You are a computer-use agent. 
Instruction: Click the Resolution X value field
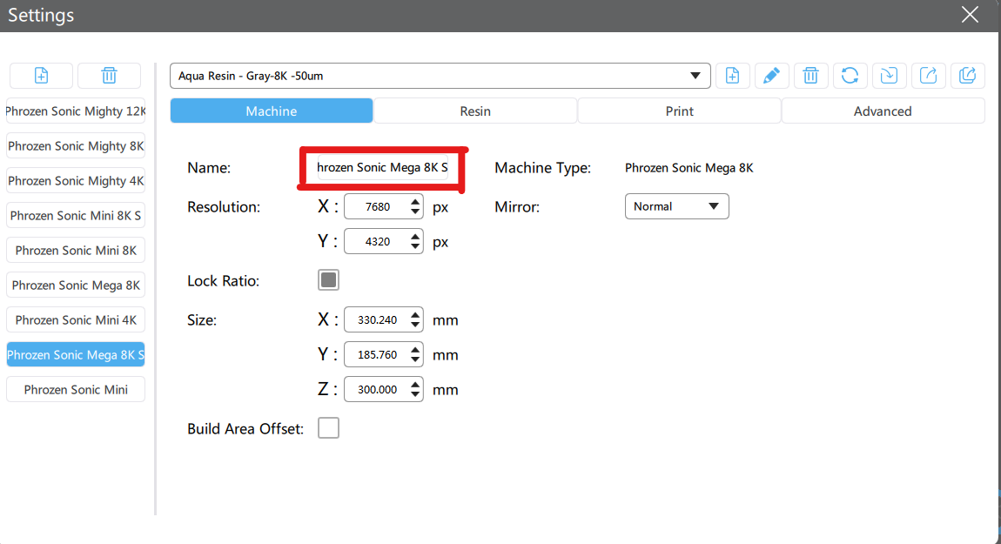(376, 207)
